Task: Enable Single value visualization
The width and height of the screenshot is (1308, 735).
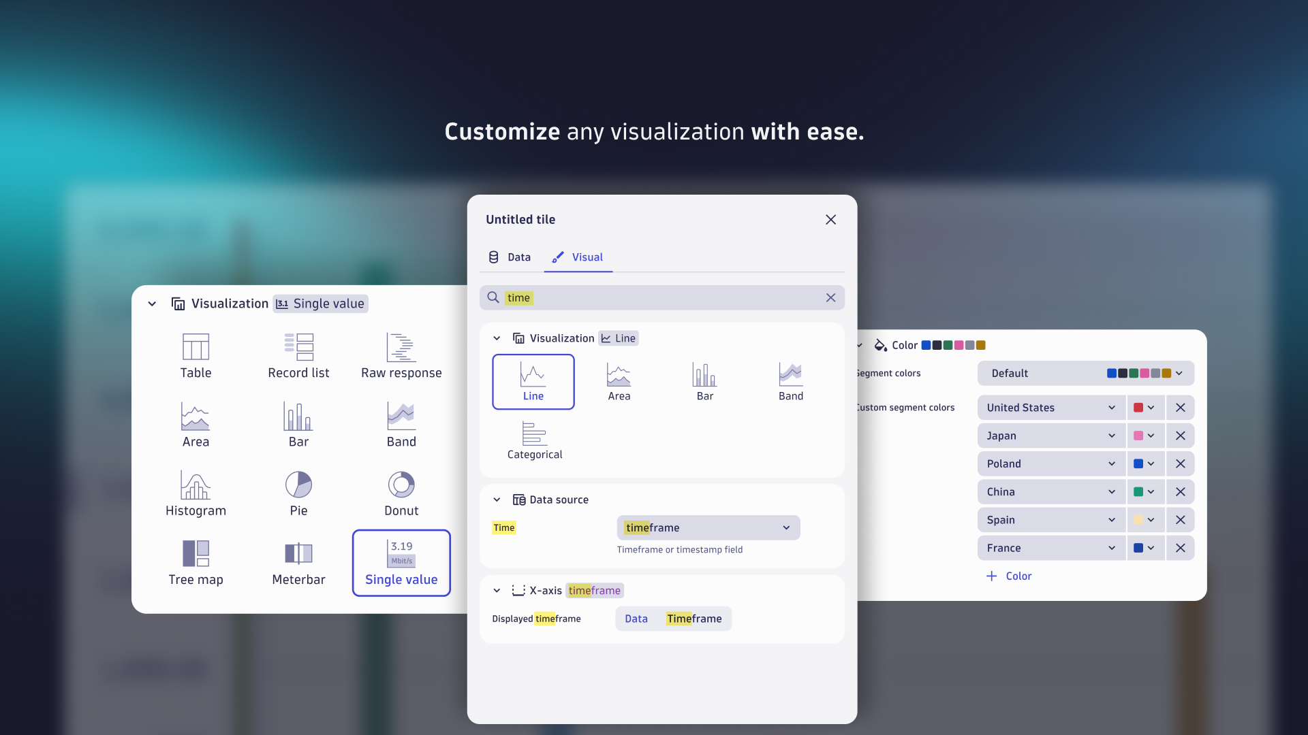Action: click(x=401, y=561)
